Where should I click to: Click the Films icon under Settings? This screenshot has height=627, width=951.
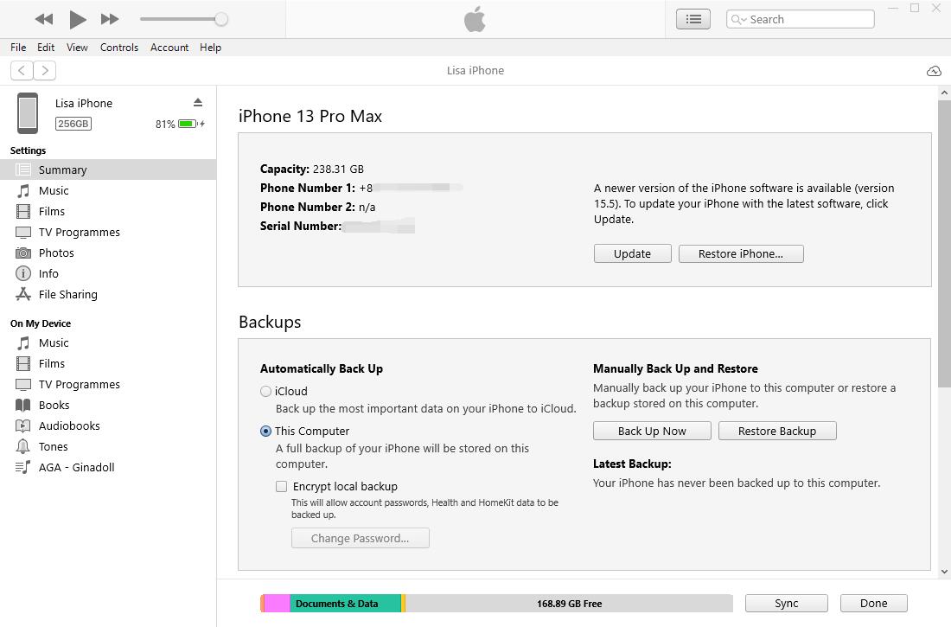coord(23,211)
